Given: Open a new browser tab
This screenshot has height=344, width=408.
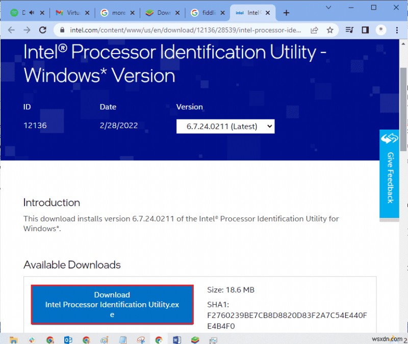Looking at the screenshot, I should click(x=286, y=13).
